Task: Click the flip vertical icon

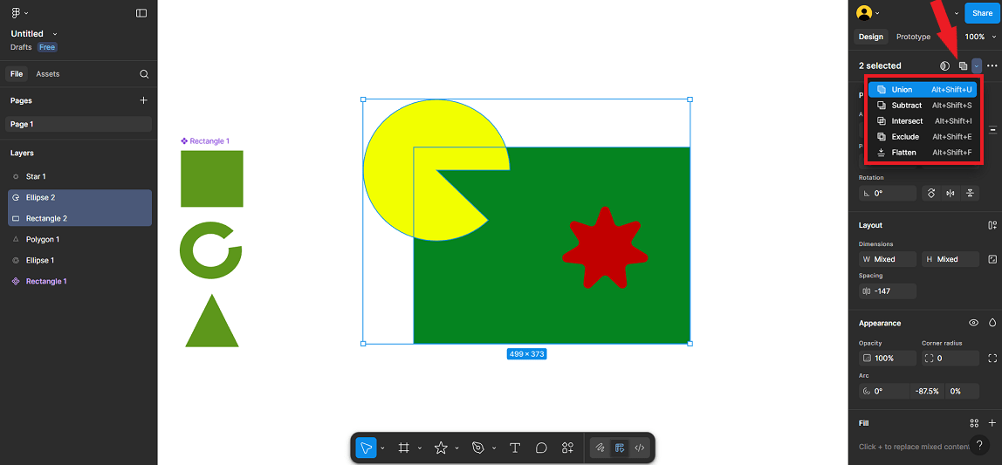Action: point(970,193)
